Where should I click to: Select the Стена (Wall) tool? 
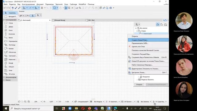pyautogui.click(x=10, y=23)
